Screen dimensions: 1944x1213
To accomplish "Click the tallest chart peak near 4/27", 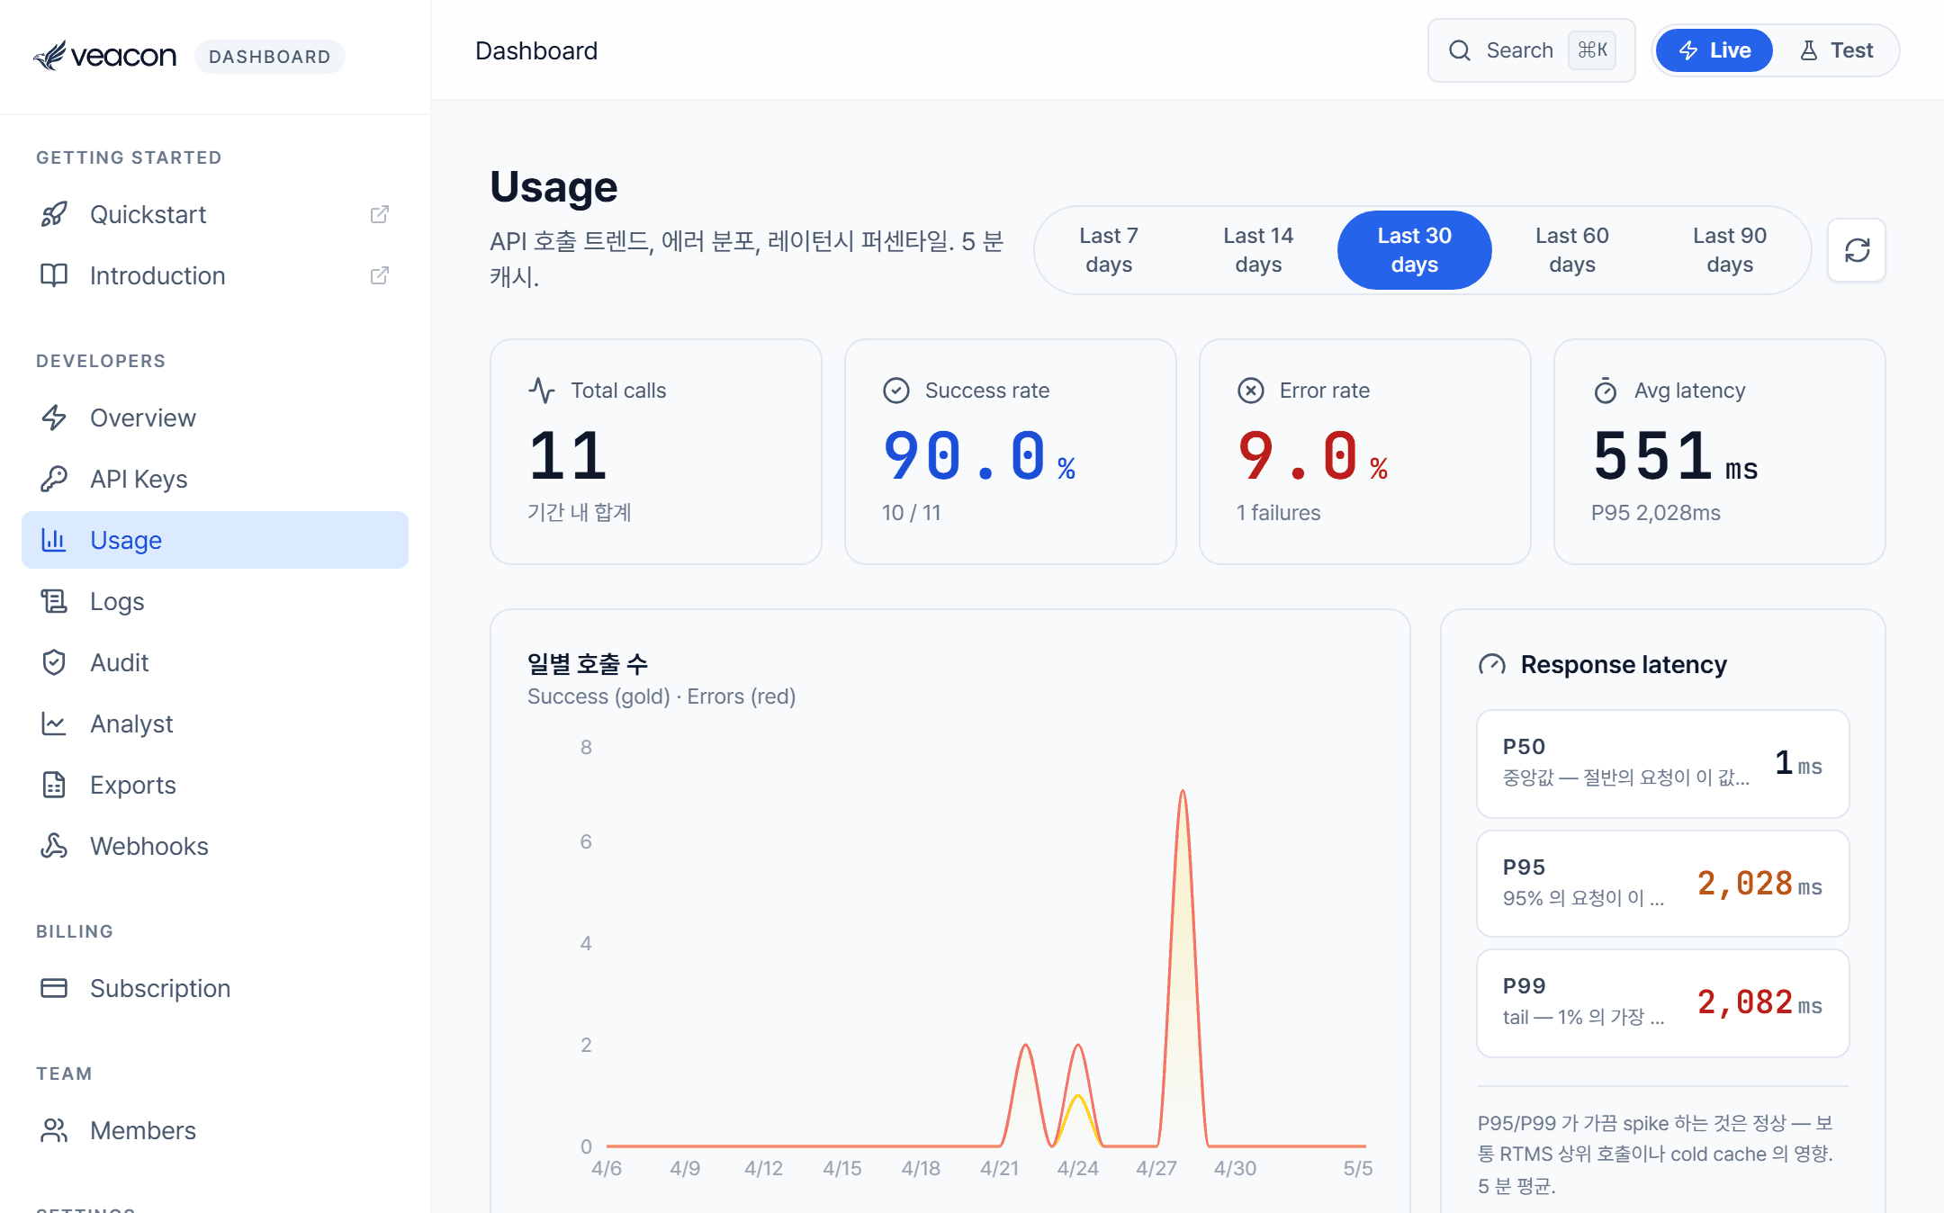I will coord(1183,792).
